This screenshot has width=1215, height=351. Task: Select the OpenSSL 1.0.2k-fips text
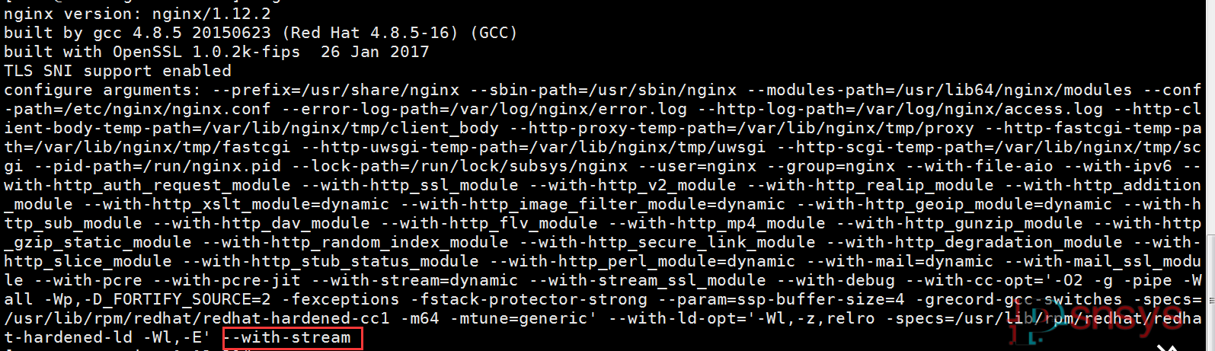pos(206,52)
